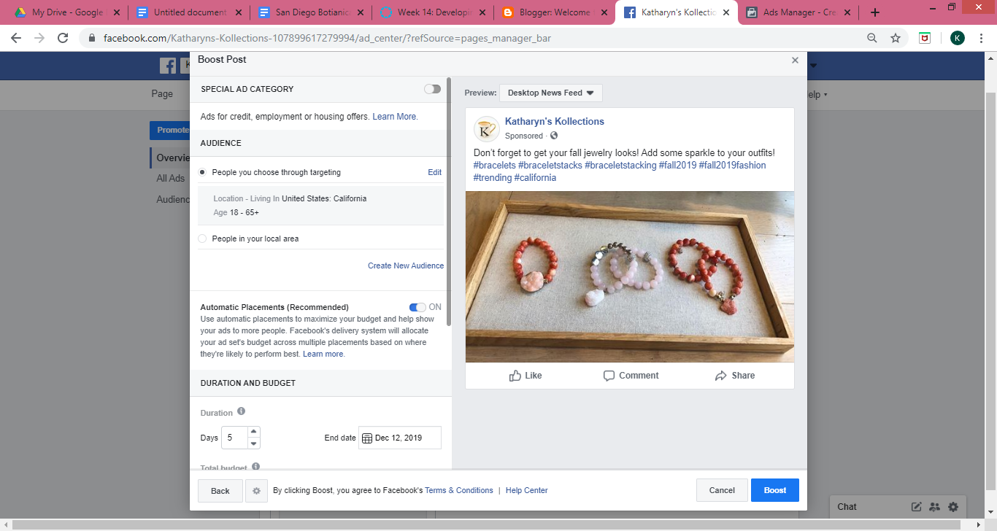Viewport: 997px width, 531px height.
Task: Open a new browser tab
Action: pos(875,12)
